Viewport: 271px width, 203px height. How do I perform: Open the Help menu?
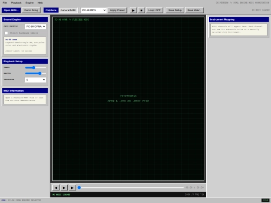(40, 3)
